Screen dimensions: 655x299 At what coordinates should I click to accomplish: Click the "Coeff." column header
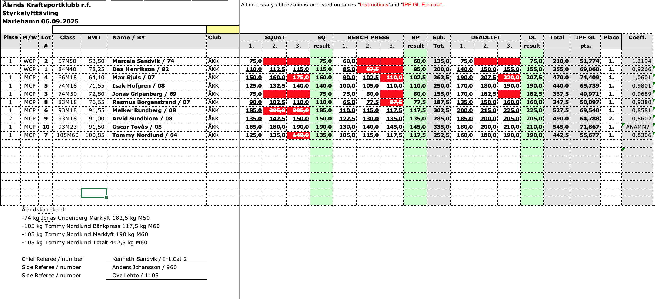(x=637, y=38)
